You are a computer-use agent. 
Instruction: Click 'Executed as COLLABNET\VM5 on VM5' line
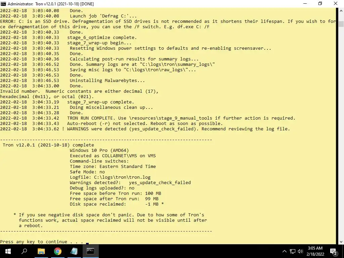coord(113,156)
